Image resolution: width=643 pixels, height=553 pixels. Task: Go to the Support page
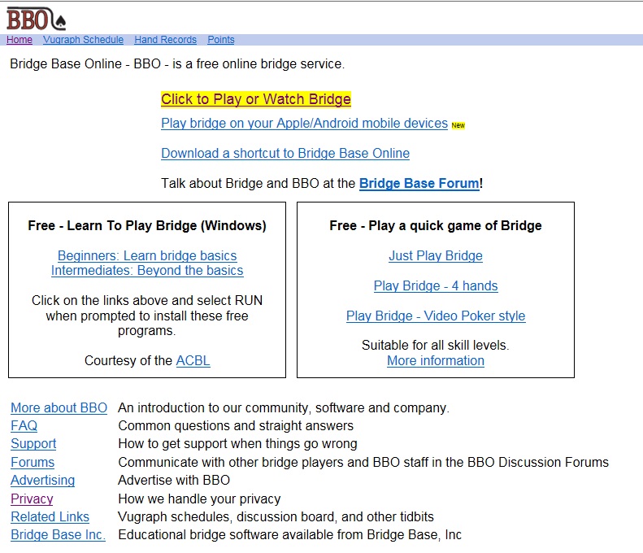click(x=33, y=444)
